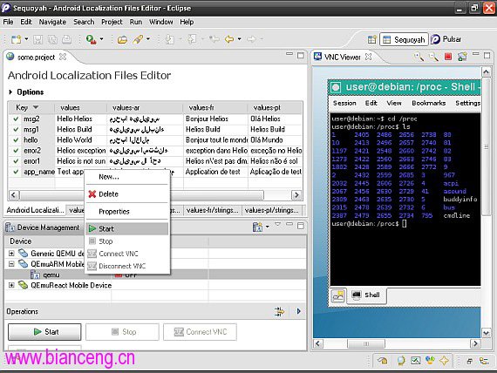The width and height of the screenshot is (497, 373).
Task: Click the globe sync status bar icon
Action: (401, 360)
